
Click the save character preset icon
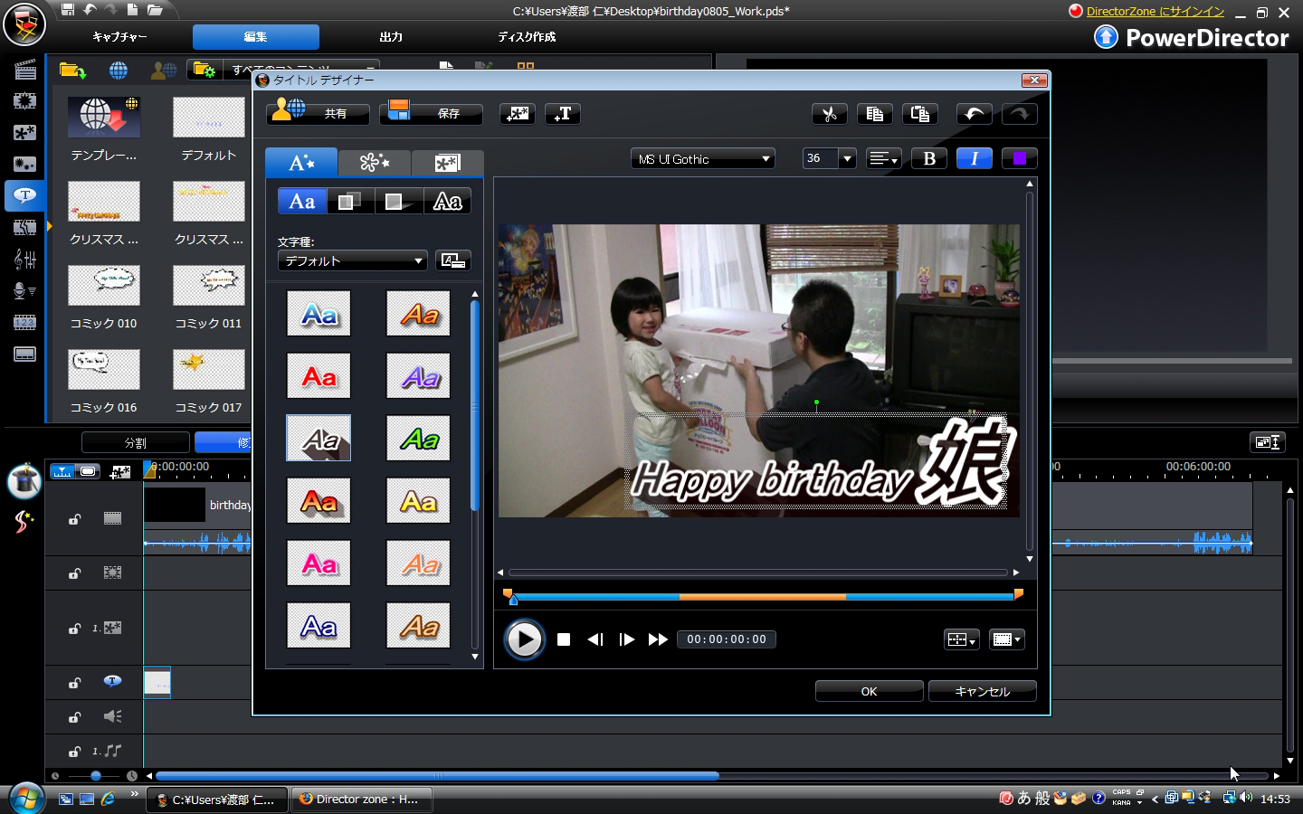(453, 260)
